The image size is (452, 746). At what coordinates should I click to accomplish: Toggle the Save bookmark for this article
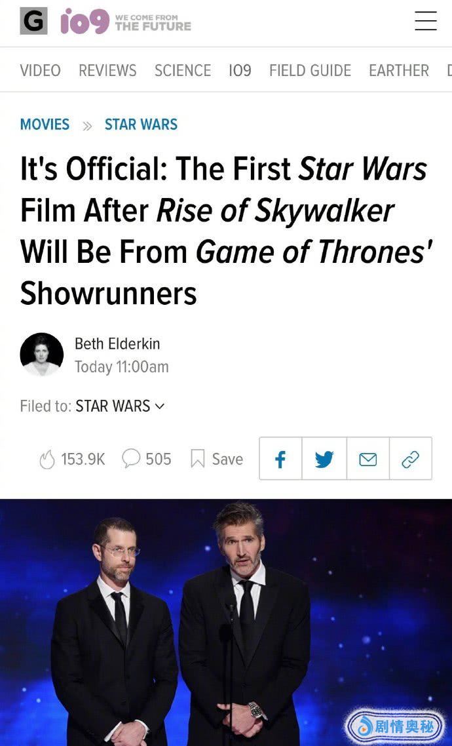pos(217,459)
